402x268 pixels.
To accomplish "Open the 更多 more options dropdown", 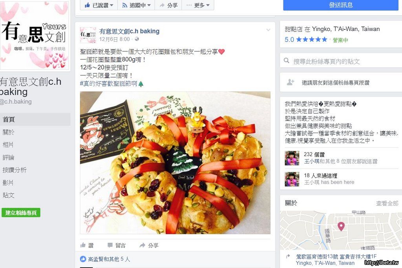I will click(x=198, y=5).
